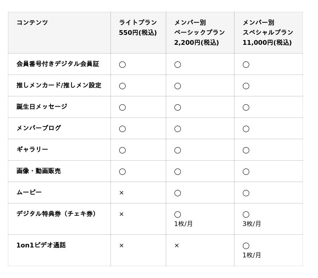Click the circle for スペシャルプラン ギャラリー

(246, 150)
